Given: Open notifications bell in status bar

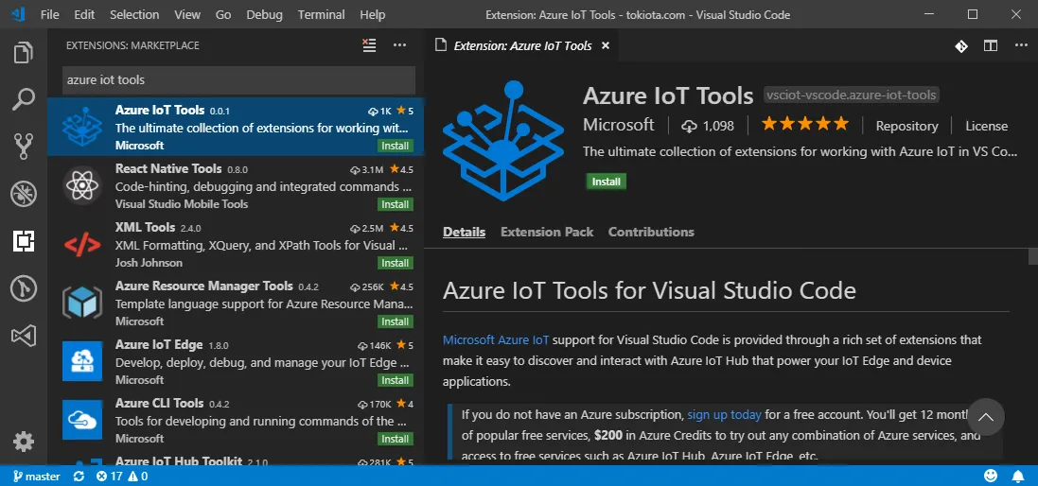Looking at the screenshot, I should click(1019, 476).
